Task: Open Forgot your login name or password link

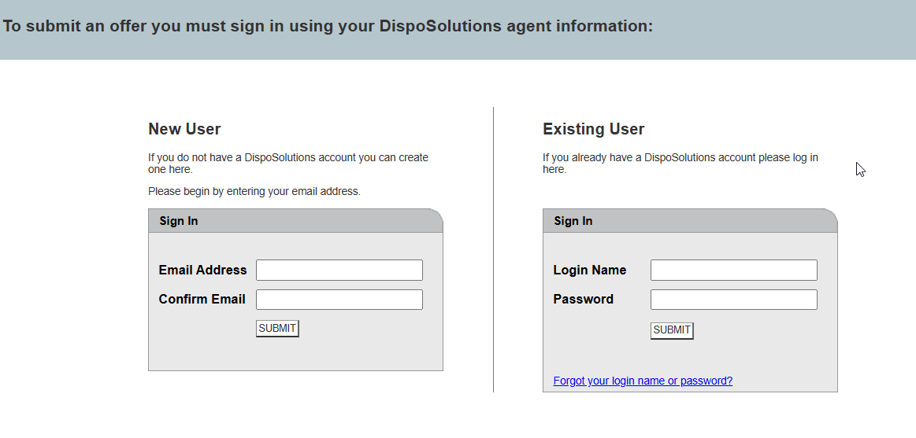Action: click(x=643, y=381)
